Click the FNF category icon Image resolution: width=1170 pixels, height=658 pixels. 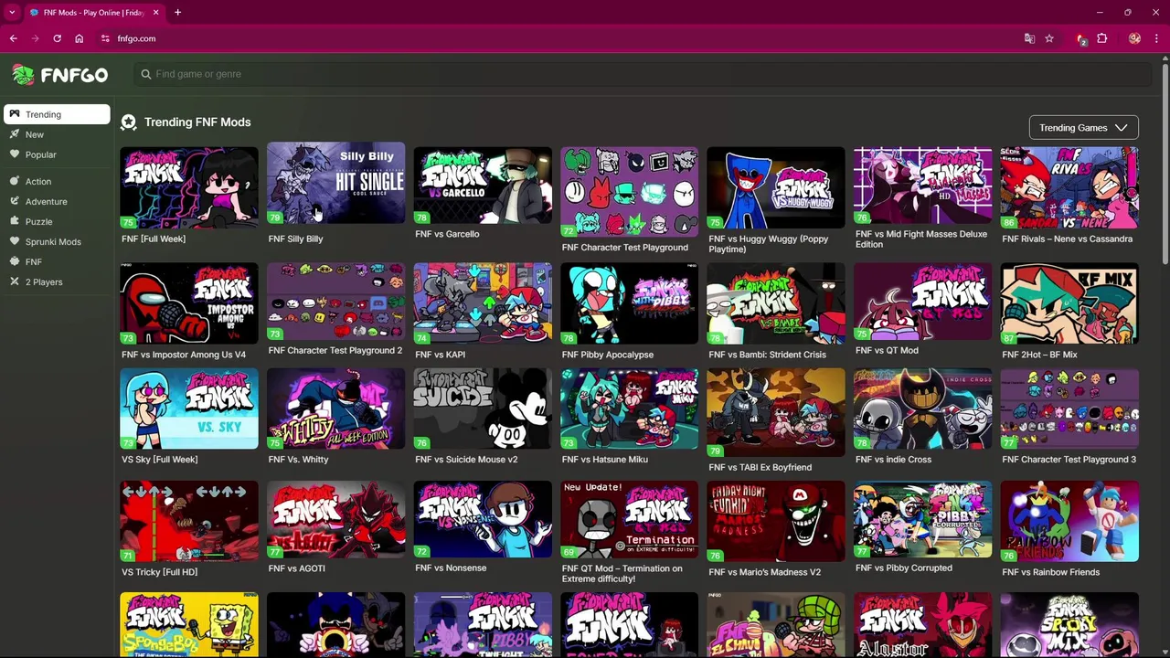(15, 261)
